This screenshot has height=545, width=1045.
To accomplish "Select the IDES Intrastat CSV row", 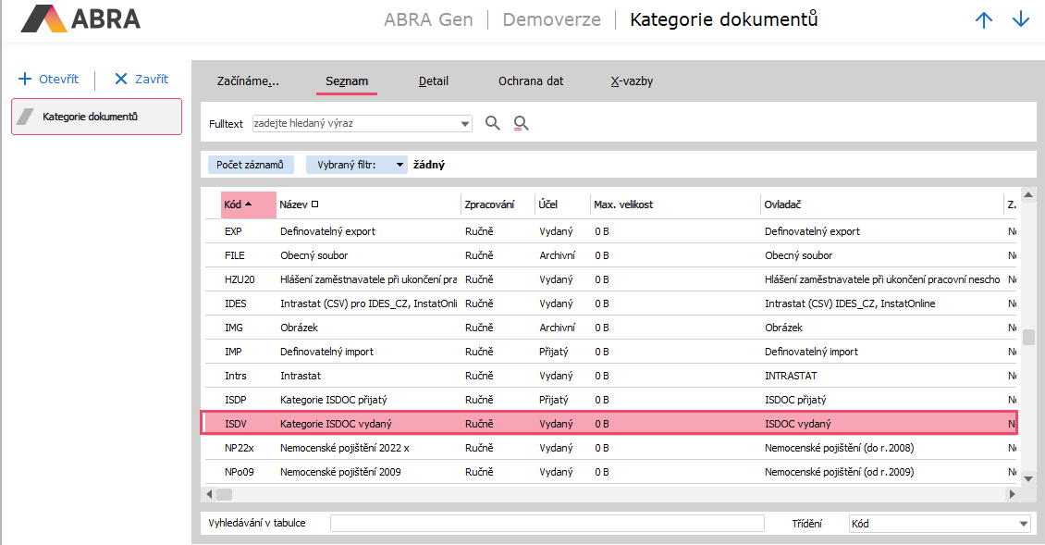I will click(x=609, y=303).
